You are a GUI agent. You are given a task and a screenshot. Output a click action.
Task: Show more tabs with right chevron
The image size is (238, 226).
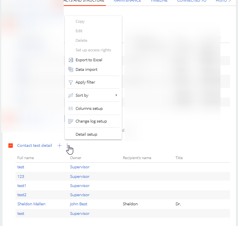pyautogui.click(x=230, y=1)
